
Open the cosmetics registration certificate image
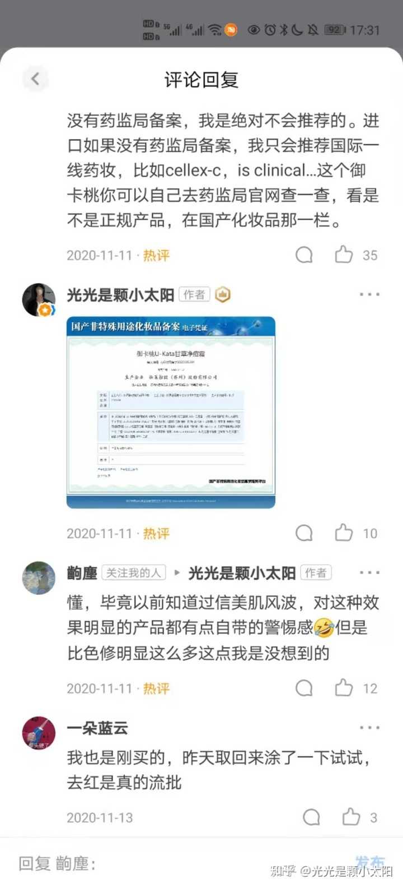click(171, 412)
